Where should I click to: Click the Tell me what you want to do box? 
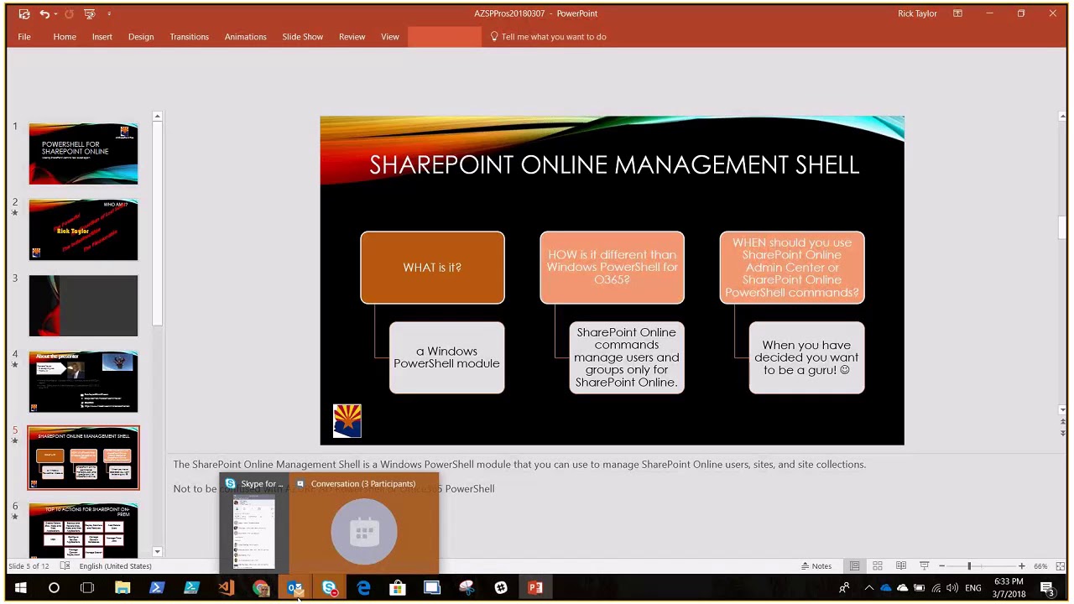click(x=548, y=37)
